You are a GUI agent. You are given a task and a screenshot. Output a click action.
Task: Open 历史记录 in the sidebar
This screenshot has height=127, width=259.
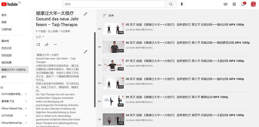click(x=6, y=48)
